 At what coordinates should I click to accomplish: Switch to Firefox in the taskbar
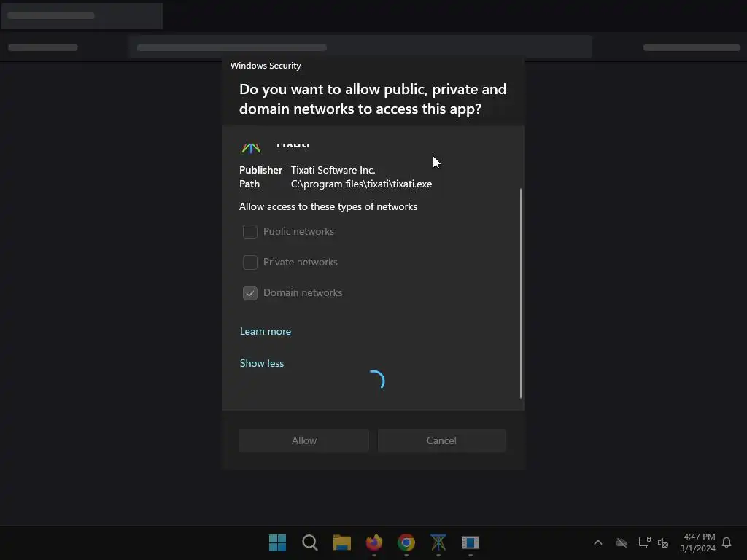pos(374,542)
